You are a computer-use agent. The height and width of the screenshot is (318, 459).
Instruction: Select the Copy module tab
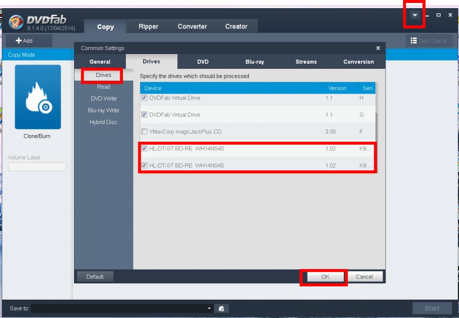[x=106, y=26]
